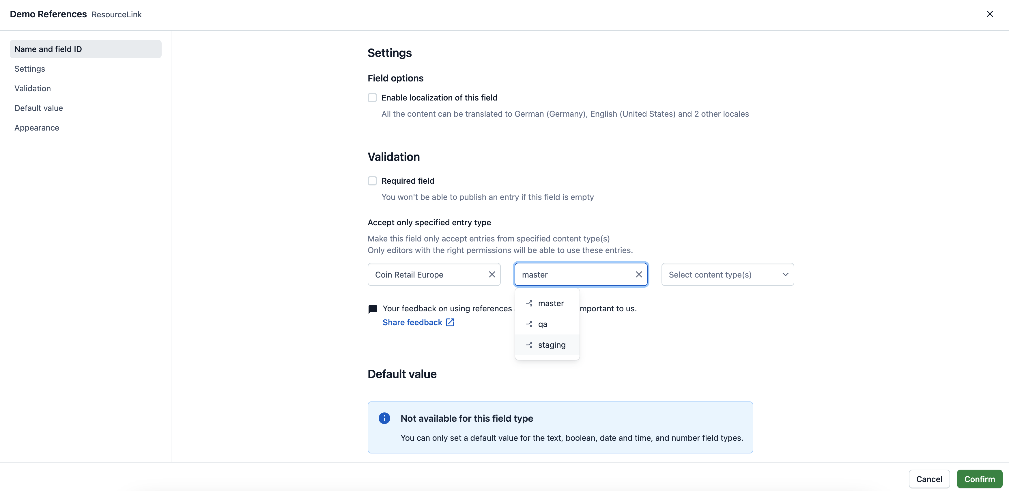The height and width of the screenshot is (491, 1009).
Task: Enable localization of this field
Action: 372,98
